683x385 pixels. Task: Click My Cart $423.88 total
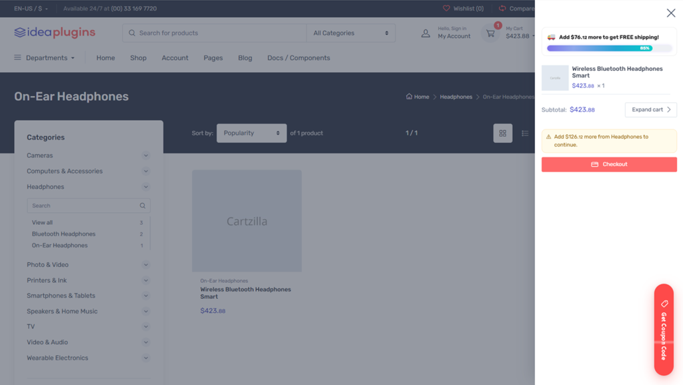(518, 33)
